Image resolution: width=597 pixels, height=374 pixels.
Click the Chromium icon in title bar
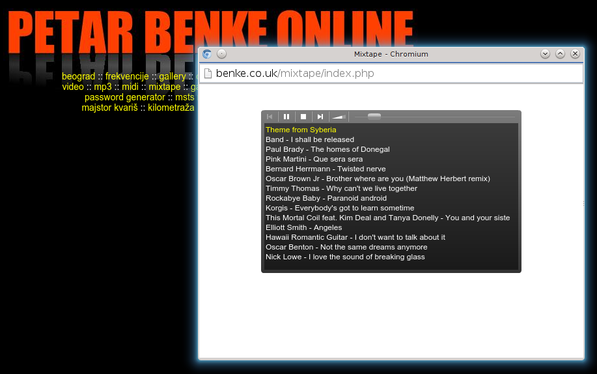(x=207, y=54)
